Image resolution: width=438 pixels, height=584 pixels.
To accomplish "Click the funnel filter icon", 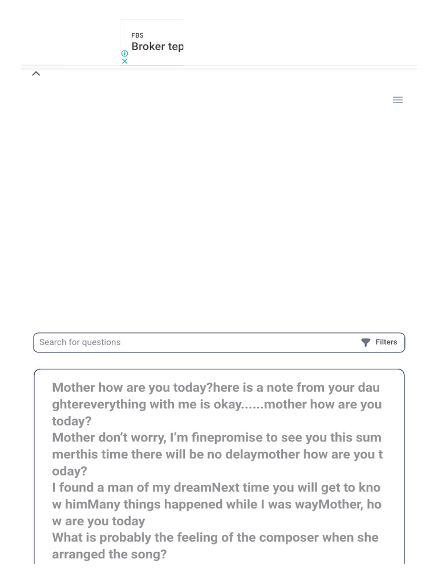I will (x=366, y=342).
